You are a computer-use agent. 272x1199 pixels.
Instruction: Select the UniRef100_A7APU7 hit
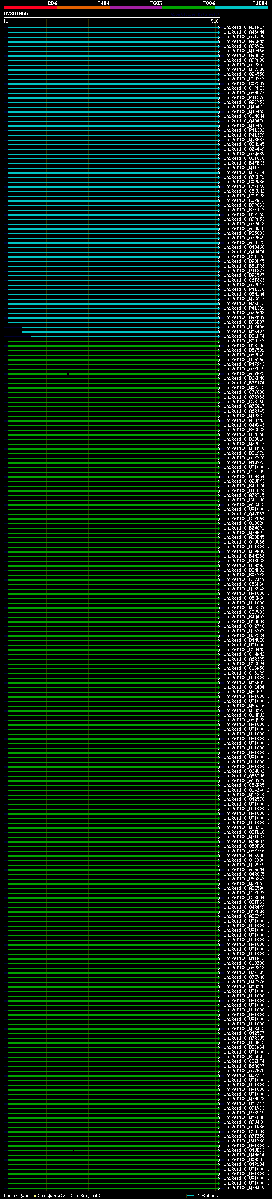coord(244,842)
